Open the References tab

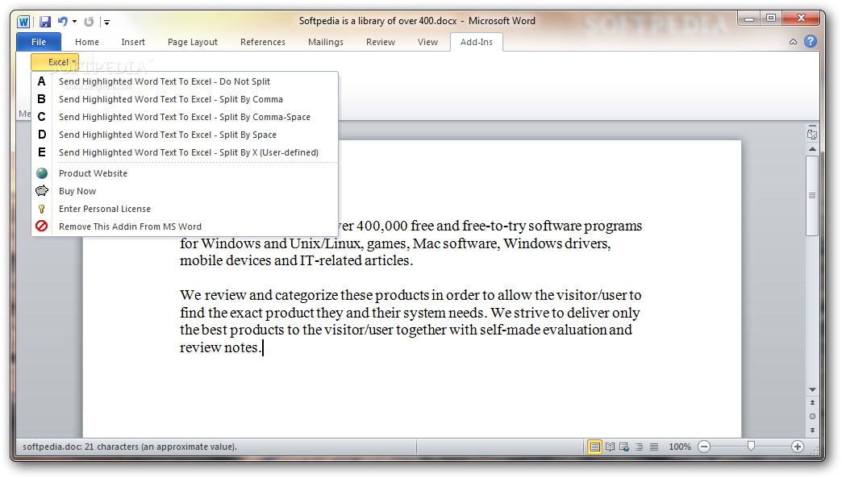click(x=263, y=42)
